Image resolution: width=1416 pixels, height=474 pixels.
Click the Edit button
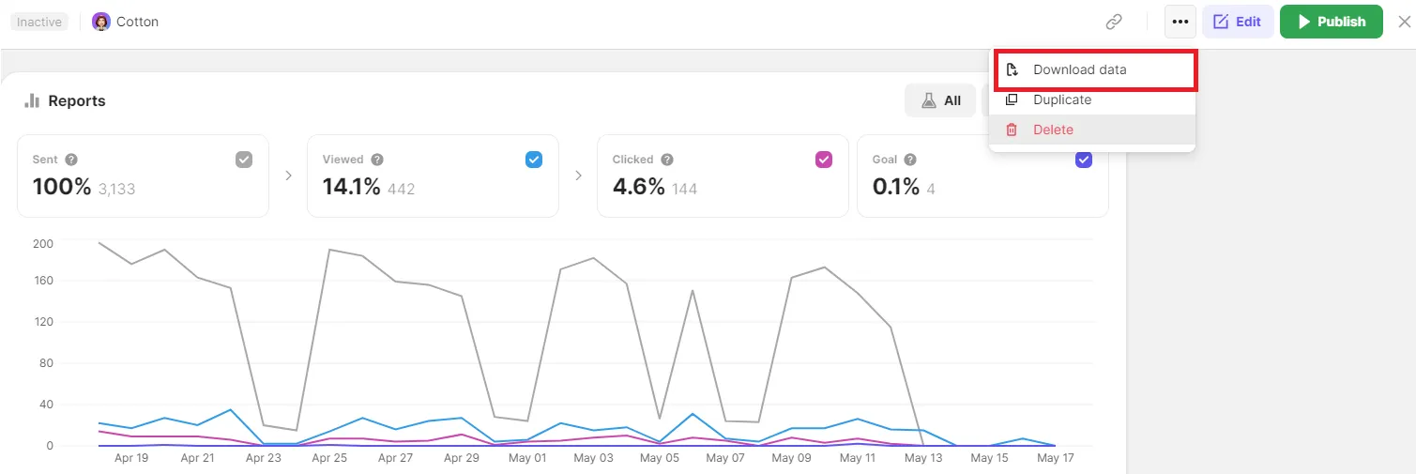1238,22
